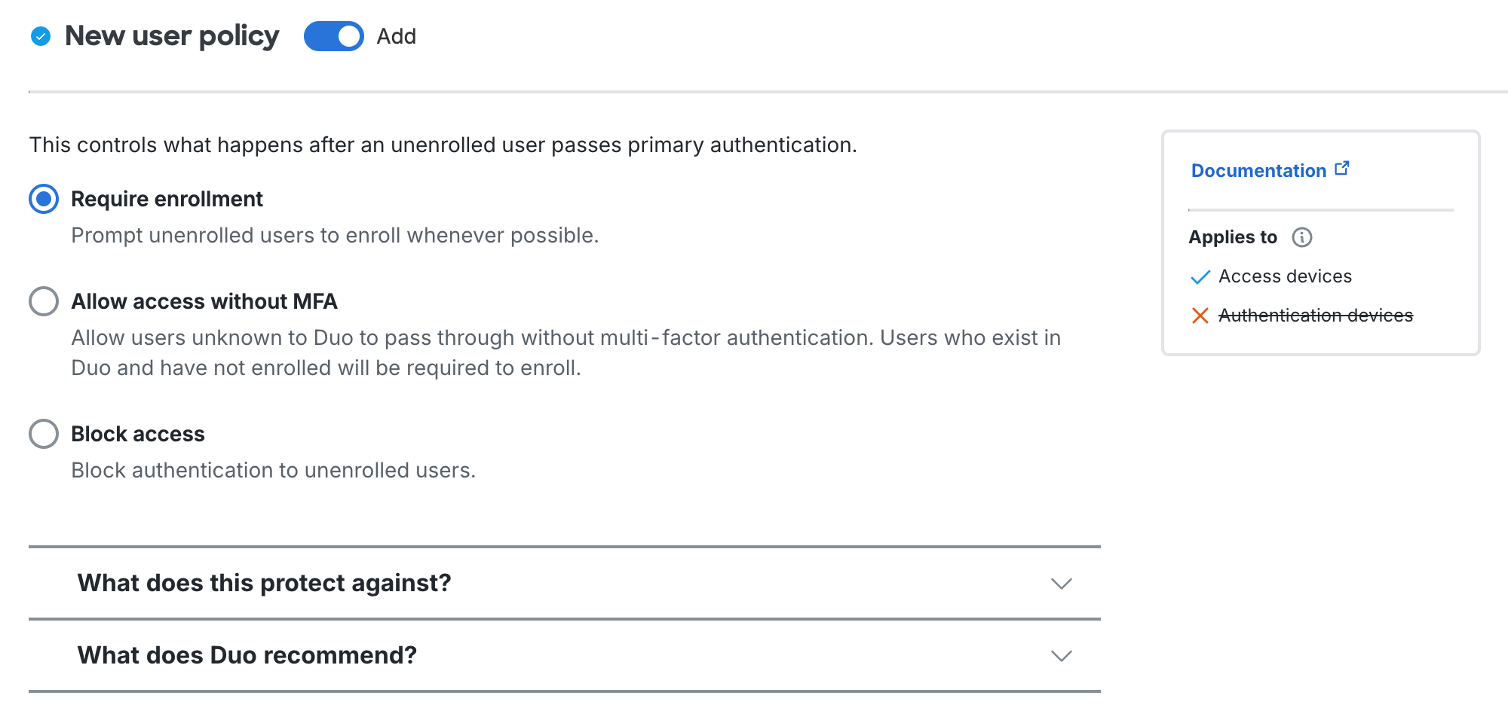Click the red X icon beside Authentication devices
This screenshot has width=1508, height=720.
pyautogui.click(x=1201, y=316)
